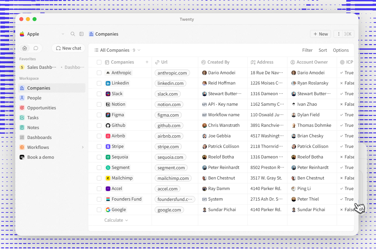The width and height of the screenshot is (376, 249).
Task: Click the Companies building icon in header
Action: pyautogui.click(x=91, y=34)
